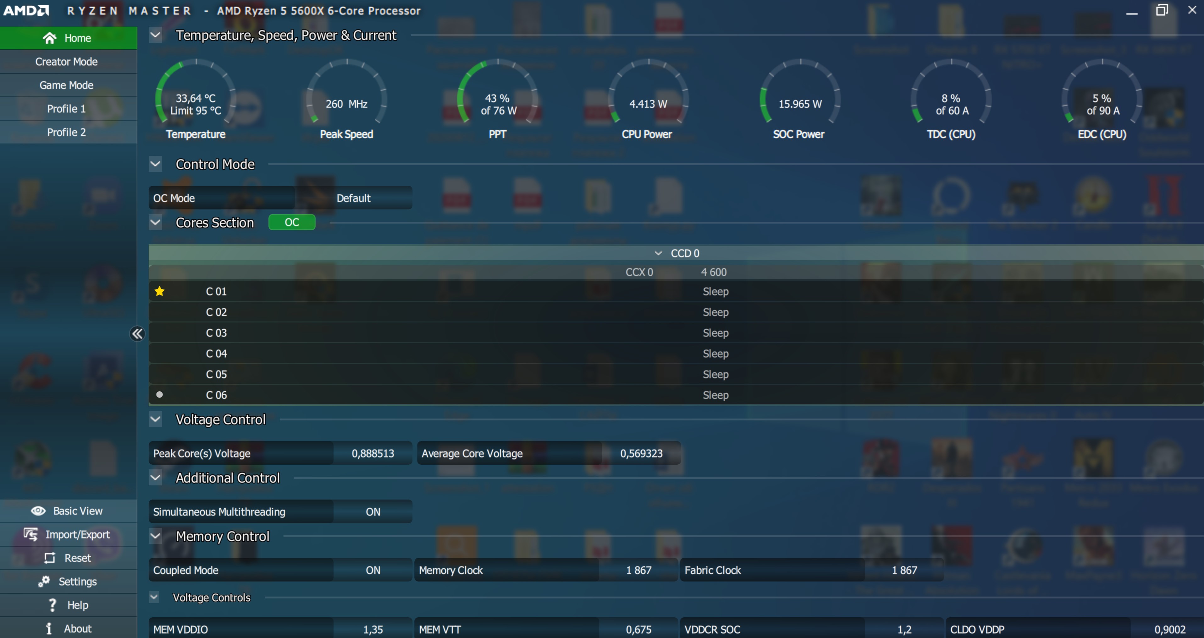Viewport: 1204px width, 638px height.
Task: Collapse the Voltage Control section
Action: pos(155,419)
